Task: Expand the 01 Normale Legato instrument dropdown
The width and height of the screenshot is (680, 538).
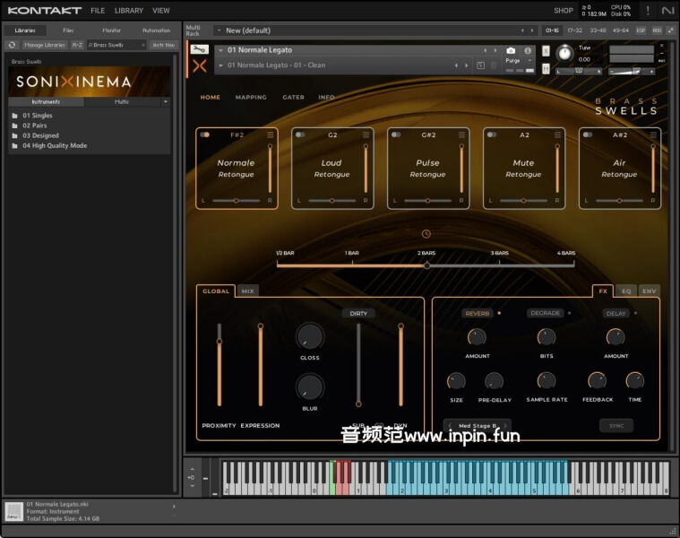Action: point(220,50)
